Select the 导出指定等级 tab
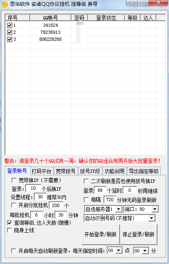 143,171
